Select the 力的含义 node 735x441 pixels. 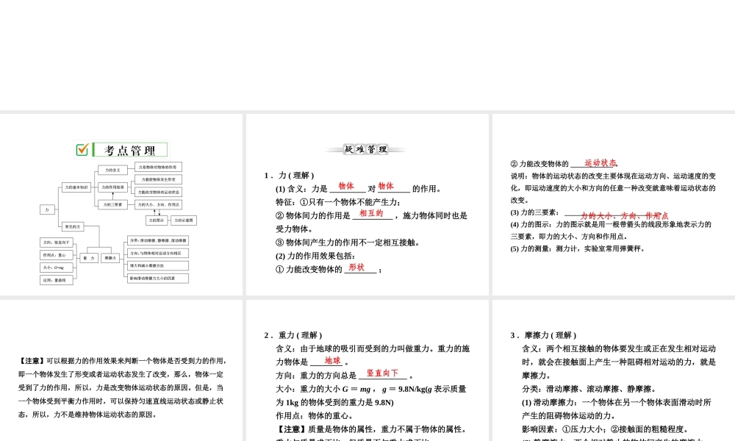(112, 170)
